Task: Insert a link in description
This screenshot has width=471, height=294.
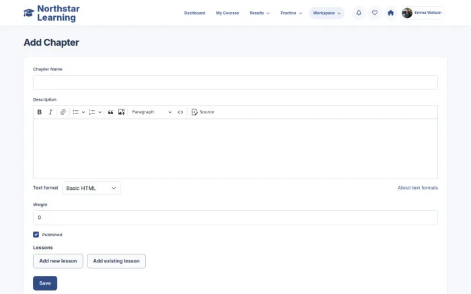Action: [x=63, y=112]
